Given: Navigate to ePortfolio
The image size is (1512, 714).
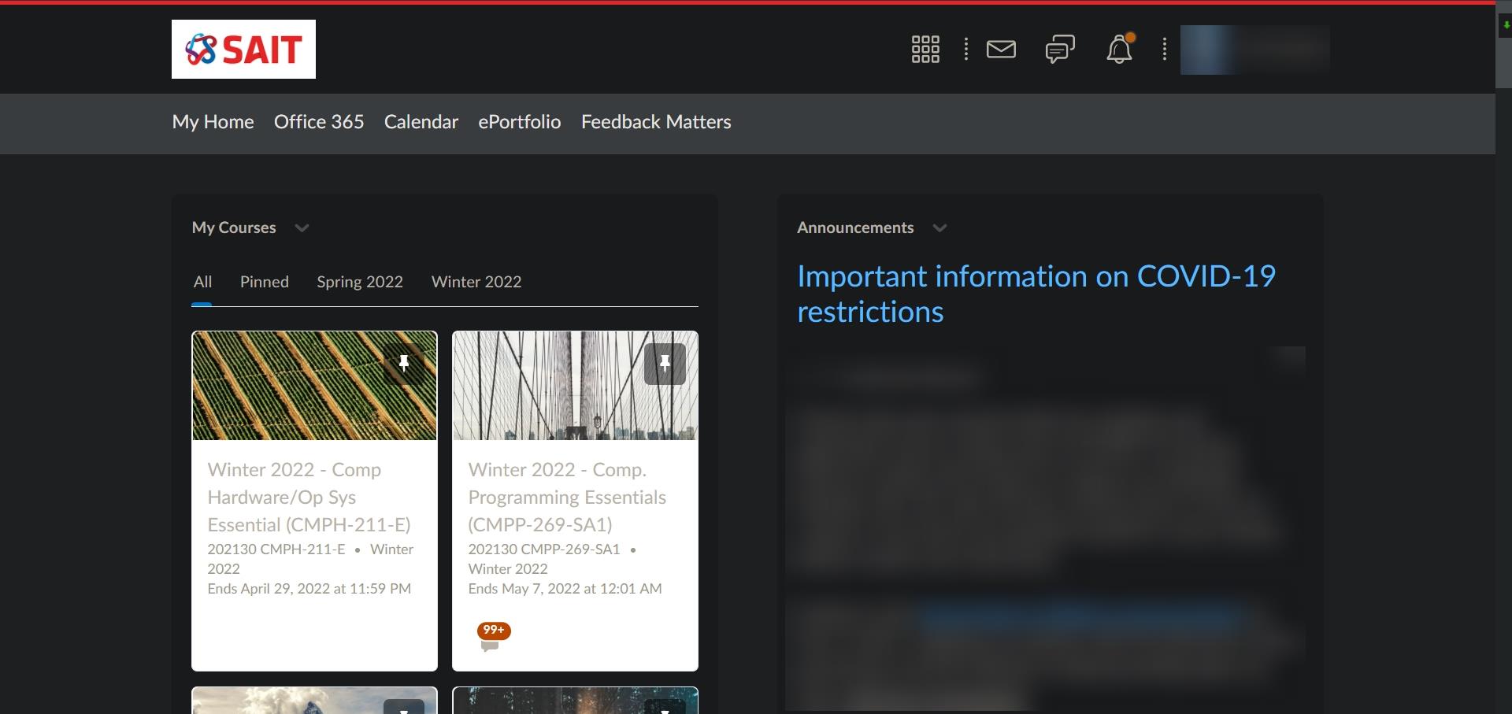Looking at the screenshot, I should [519, 122].
